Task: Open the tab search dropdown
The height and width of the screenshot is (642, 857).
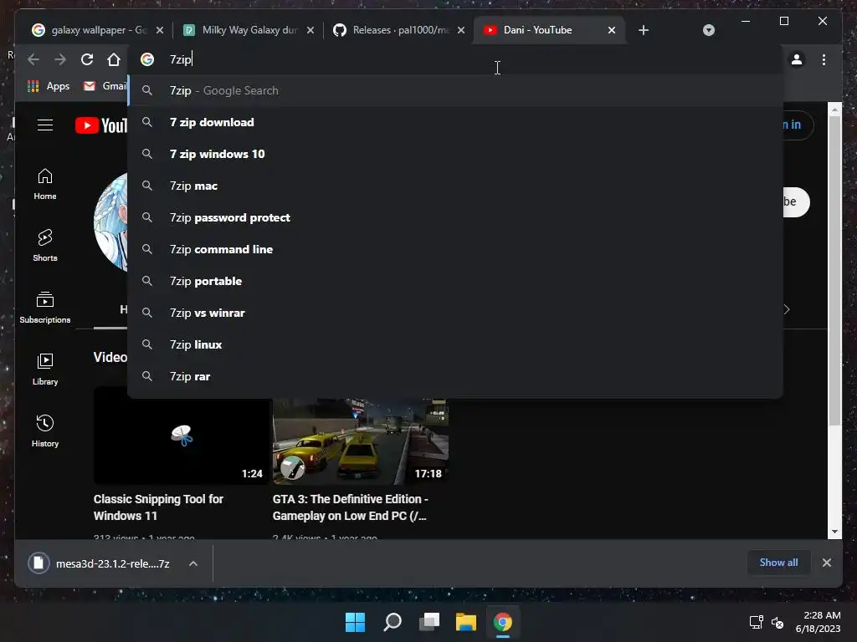Action: coord(709,30)
